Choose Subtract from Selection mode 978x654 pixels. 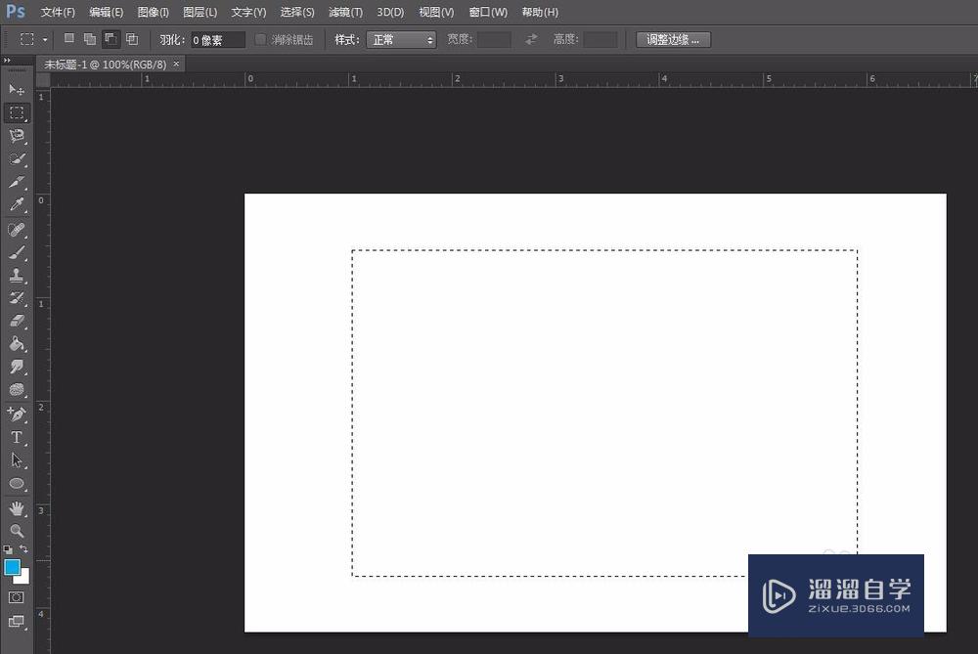pos(111,39)
